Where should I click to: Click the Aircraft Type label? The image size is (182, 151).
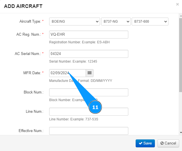coord(31,22)
